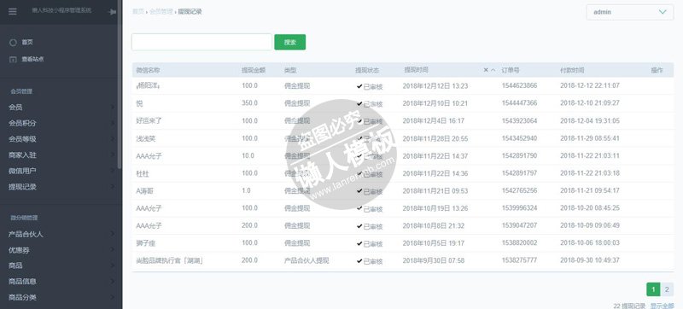Open 查看站点 in the sidebar
Image resolution: width=683 pixels, height=309 pixels.
[x=32, y=59]
